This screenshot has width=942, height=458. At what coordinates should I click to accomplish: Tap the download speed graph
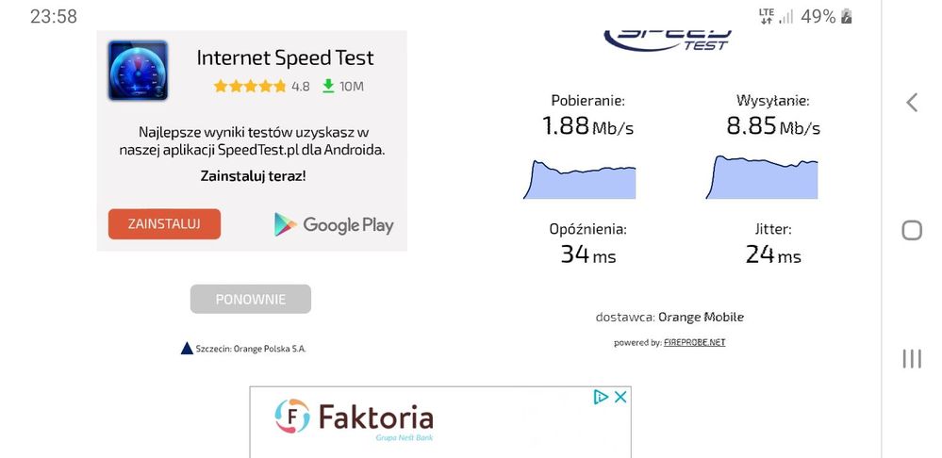[x=579, y=180]
